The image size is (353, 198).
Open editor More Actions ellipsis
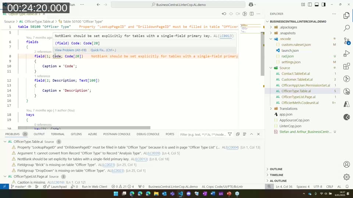pyautogui.click(x=258, y=14)
